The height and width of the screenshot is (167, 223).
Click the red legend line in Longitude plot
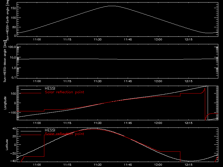[31, 93]
